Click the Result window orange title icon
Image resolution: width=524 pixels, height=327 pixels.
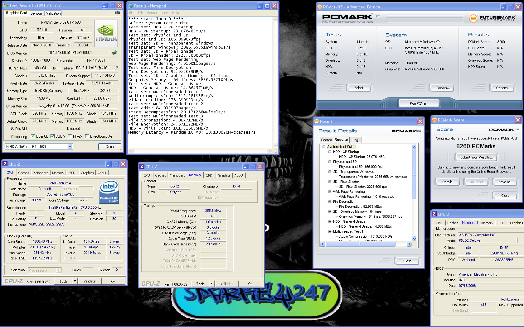coord(317,121)
